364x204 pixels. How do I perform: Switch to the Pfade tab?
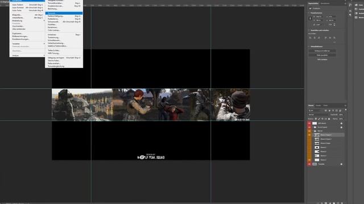[x=325, y=105]
